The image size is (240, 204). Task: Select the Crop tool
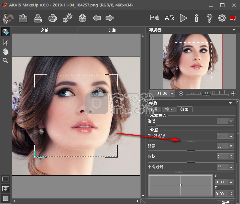(x=5, y=42)
